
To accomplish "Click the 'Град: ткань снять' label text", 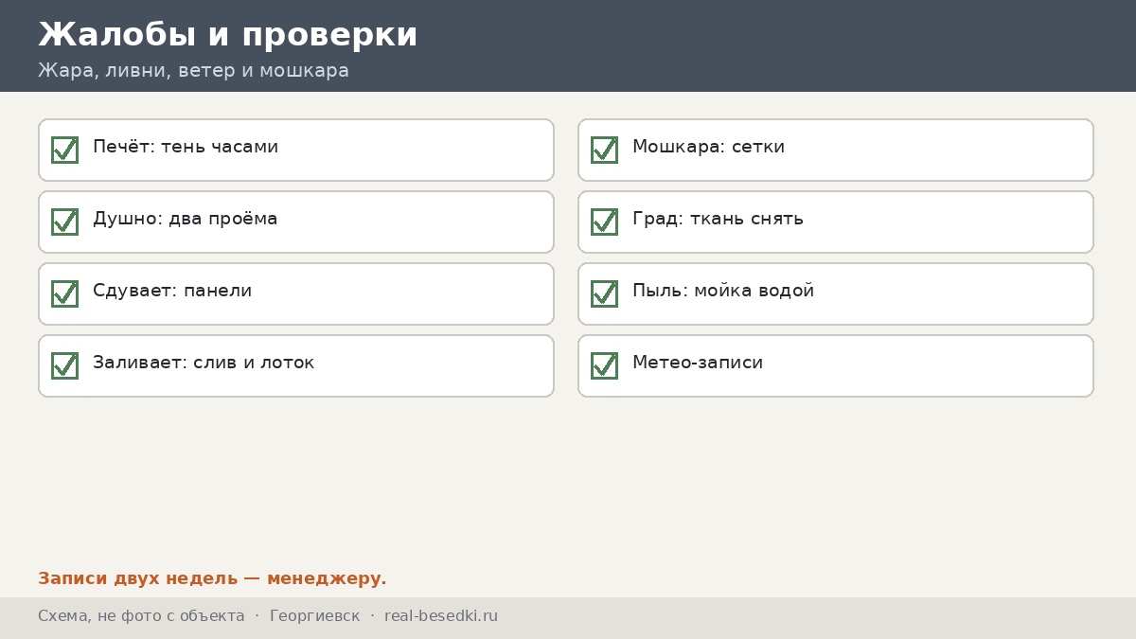I will [x=718, y=219].
